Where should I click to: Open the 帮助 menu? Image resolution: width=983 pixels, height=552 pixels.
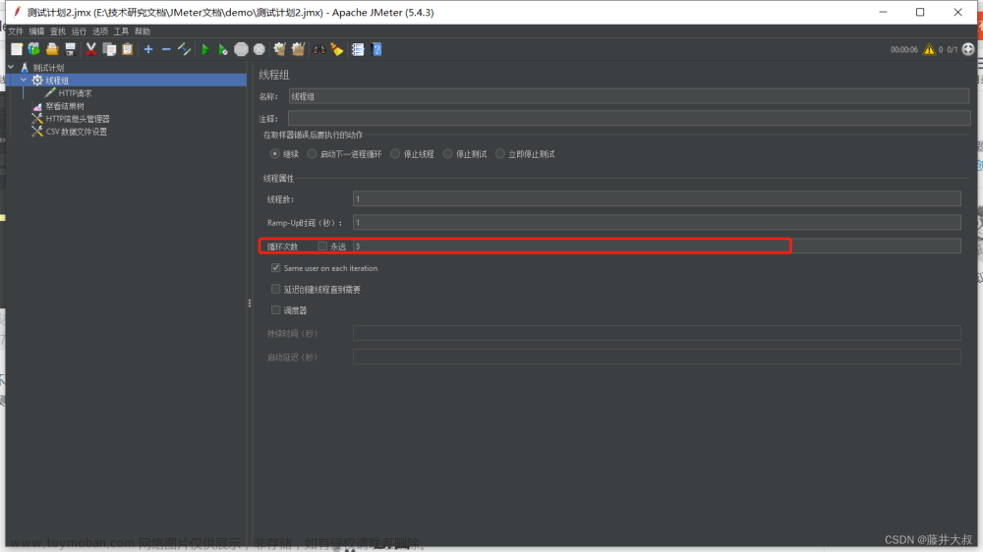pos(143,31)
